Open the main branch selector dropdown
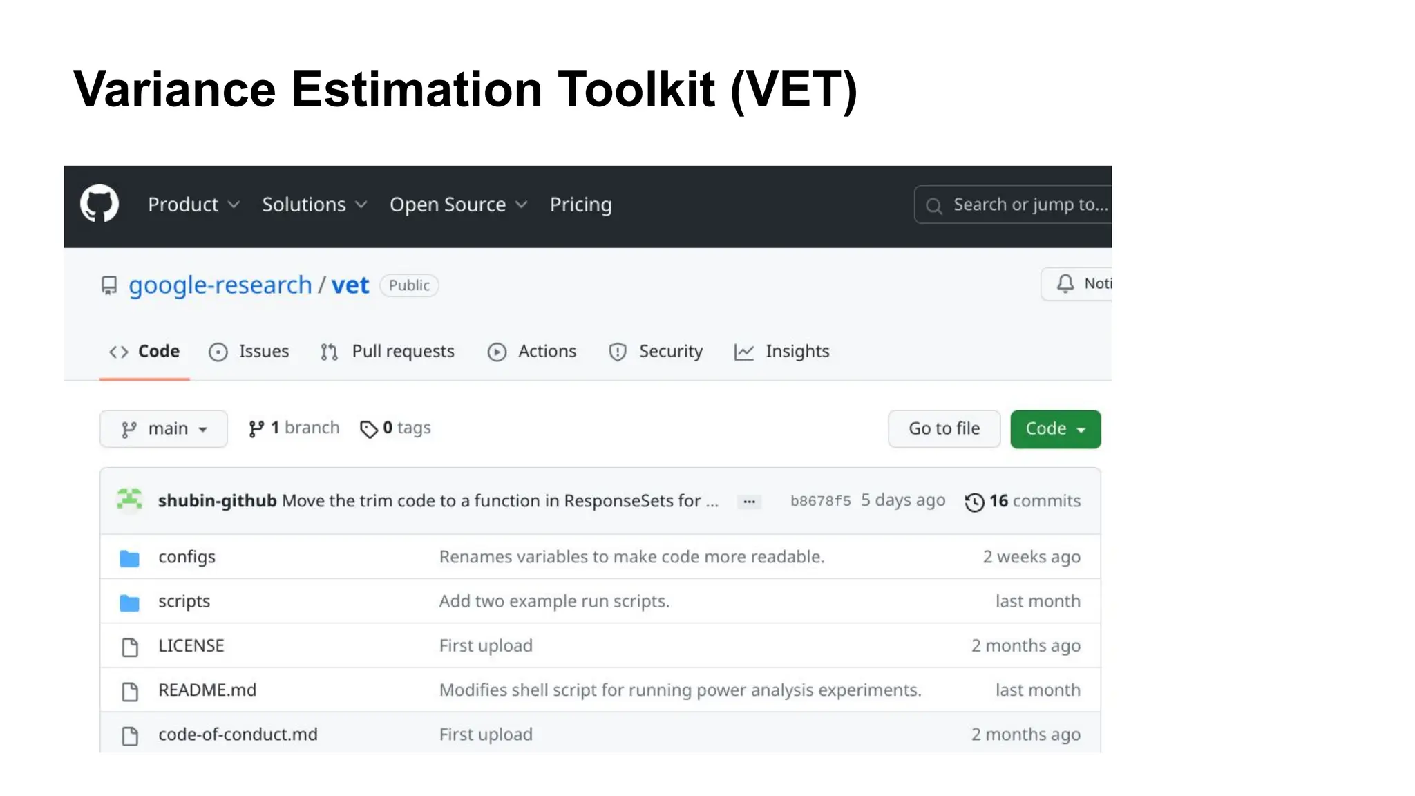The image size is (1415, 796). click(164, 429)
